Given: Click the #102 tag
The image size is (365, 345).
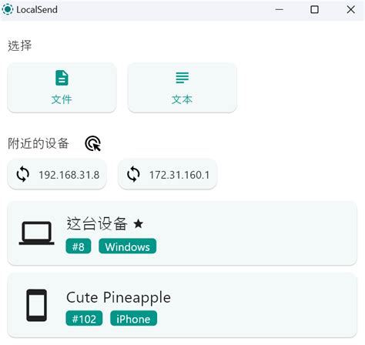Looking at the screenshot, I should pos(84,318).
